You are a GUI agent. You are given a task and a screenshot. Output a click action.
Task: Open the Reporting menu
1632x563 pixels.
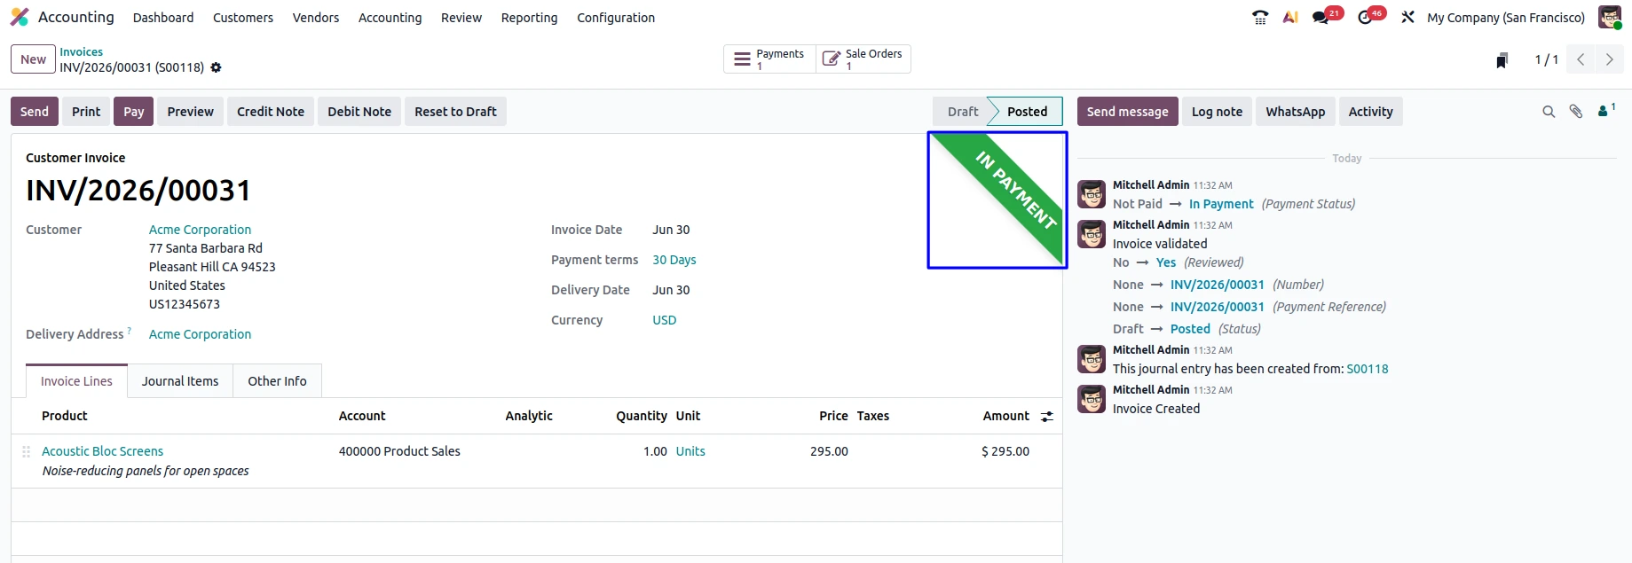pos(530,18)
